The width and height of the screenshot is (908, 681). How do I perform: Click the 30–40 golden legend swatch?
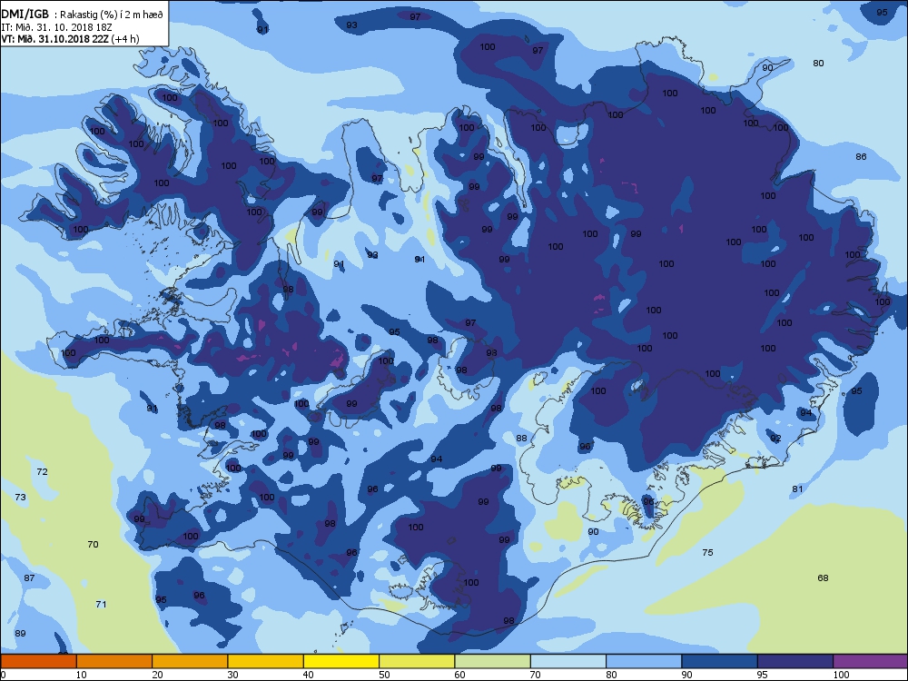(x=266, y=661)
